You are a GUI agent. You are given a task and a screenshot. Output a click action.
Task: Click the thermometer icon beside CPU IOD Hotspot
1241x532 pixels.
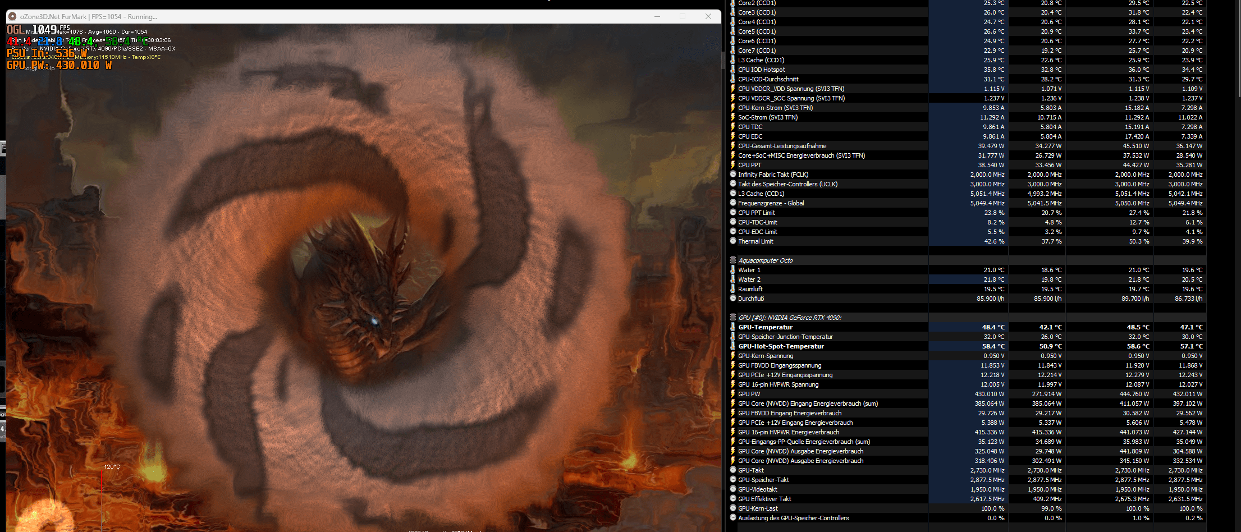click(x=732, y=70)
